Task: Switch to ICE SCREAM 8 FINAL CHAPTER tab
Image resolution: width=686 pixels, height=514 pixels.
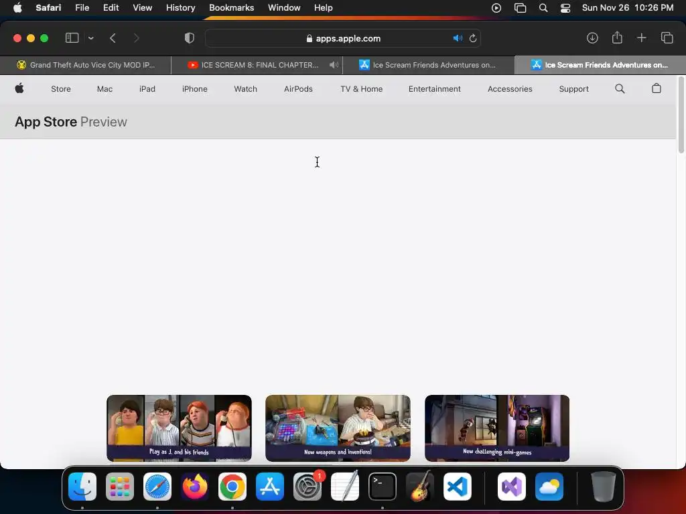Action: pyautogui.click(x=257, y=65)
